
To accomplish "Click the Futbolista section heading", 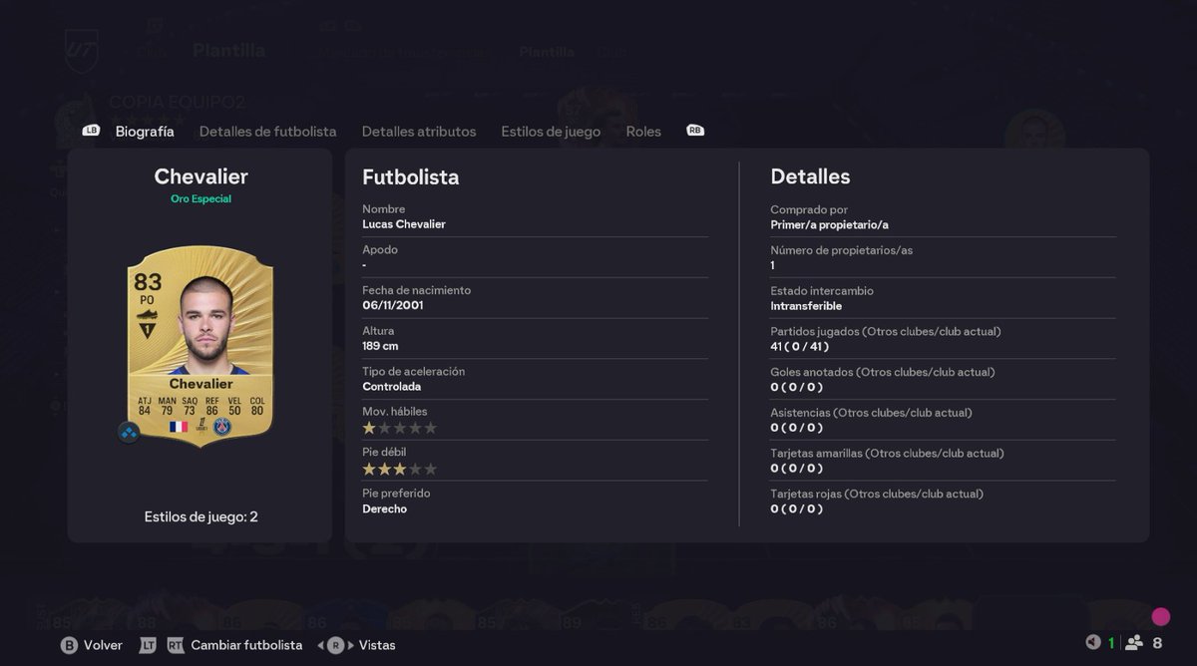I will click(411, 177).
